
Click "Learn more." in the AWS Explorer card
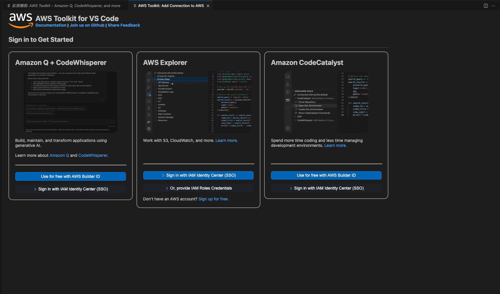[226, 140]
